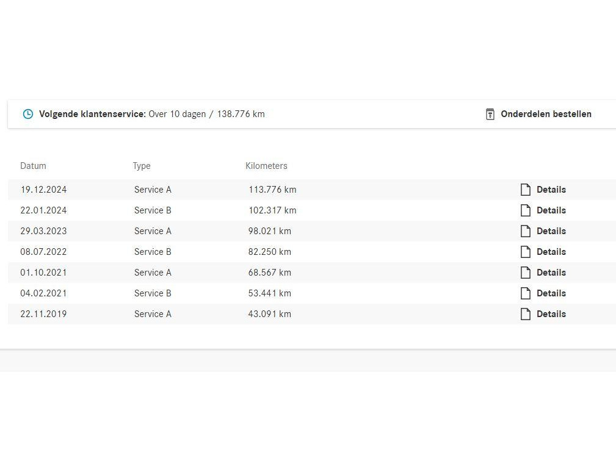This screenshot has width=616, height=461.
Task: Show Details for the 43.091 km service
Action: coord(551,314)
